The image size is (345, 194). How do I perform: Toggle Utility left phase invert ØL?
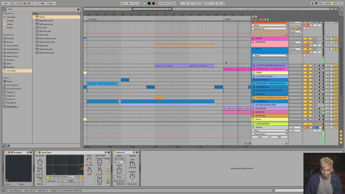tap(116, 158)
